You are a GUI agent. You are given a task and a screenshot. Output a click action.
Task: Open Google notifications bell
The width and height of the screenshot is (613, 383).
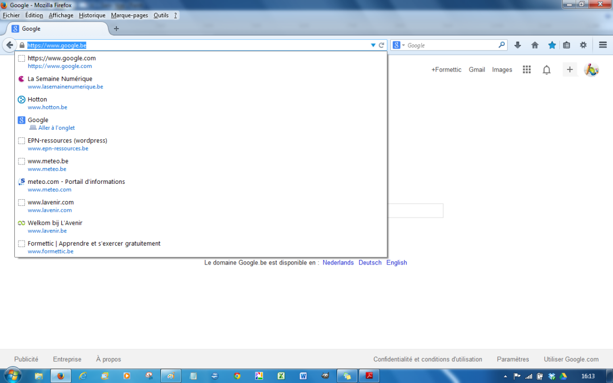point(547,70)
